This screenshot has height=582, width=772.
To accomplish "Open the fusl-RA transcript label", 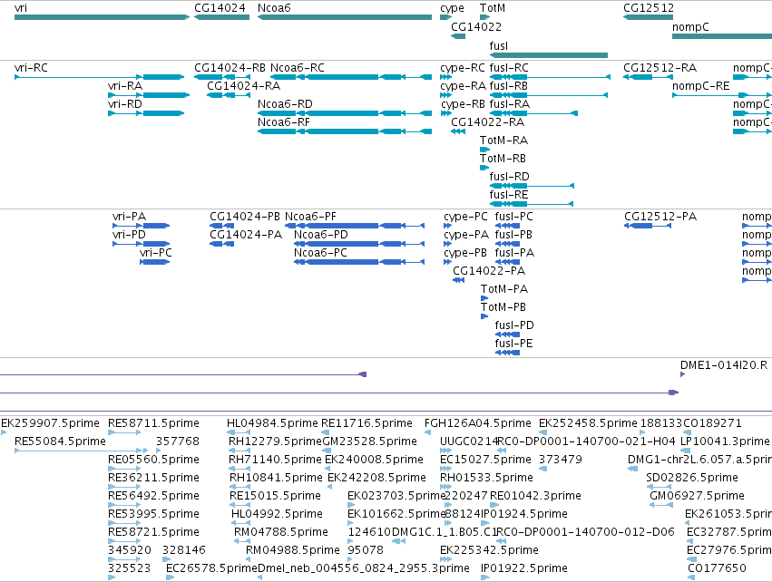I will tap(510, 104).
